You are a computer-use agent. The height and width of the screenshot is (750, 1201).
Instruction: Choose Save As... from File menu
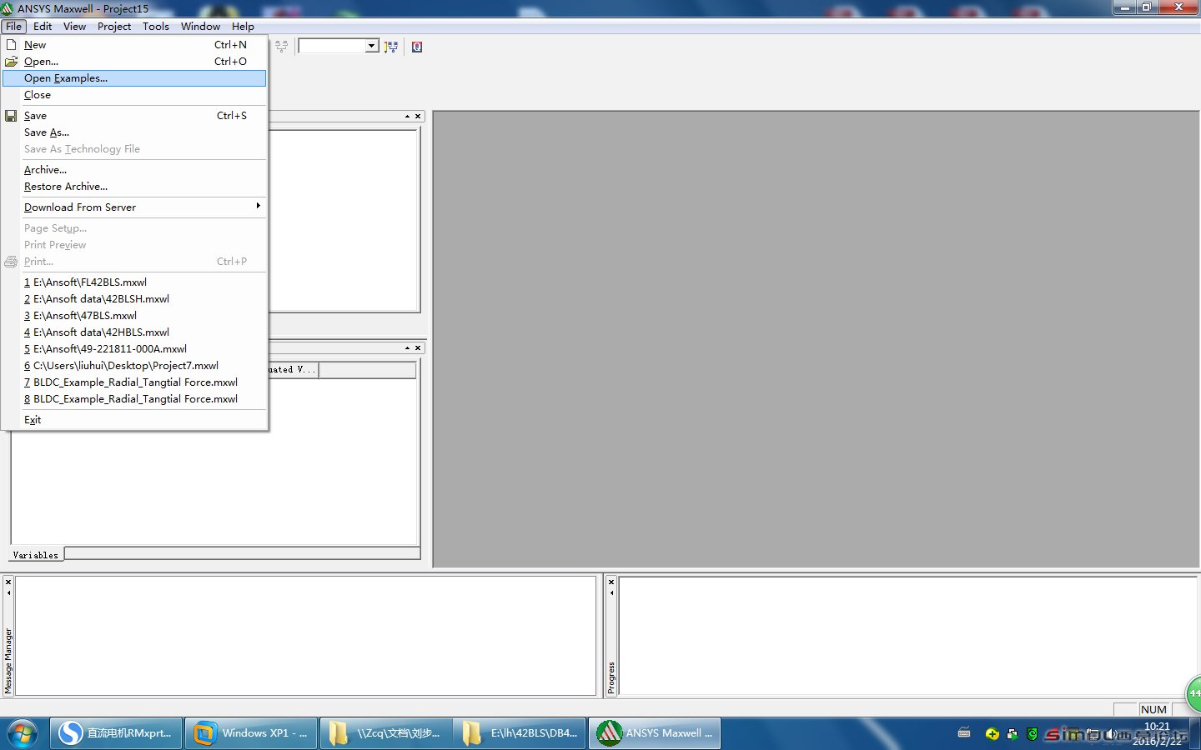134,132
